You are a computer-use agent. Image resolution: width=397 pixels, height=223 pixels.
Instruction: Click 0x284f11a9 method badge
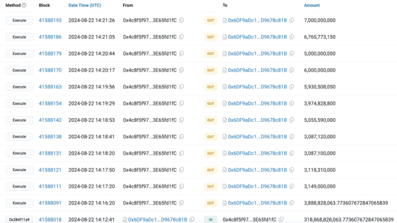[x=19, y=220]
